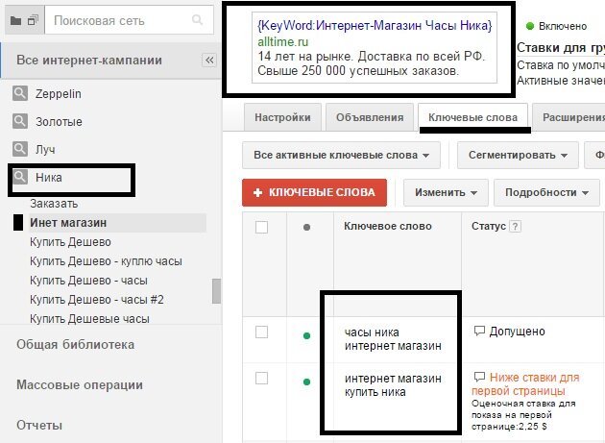Click into the Поисковая сеть search field
Viewport: 605px width, 443px height.
point(130,20)
